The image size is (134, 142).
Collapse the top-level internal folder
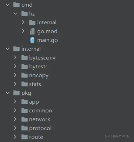click(x=8, y=49)
